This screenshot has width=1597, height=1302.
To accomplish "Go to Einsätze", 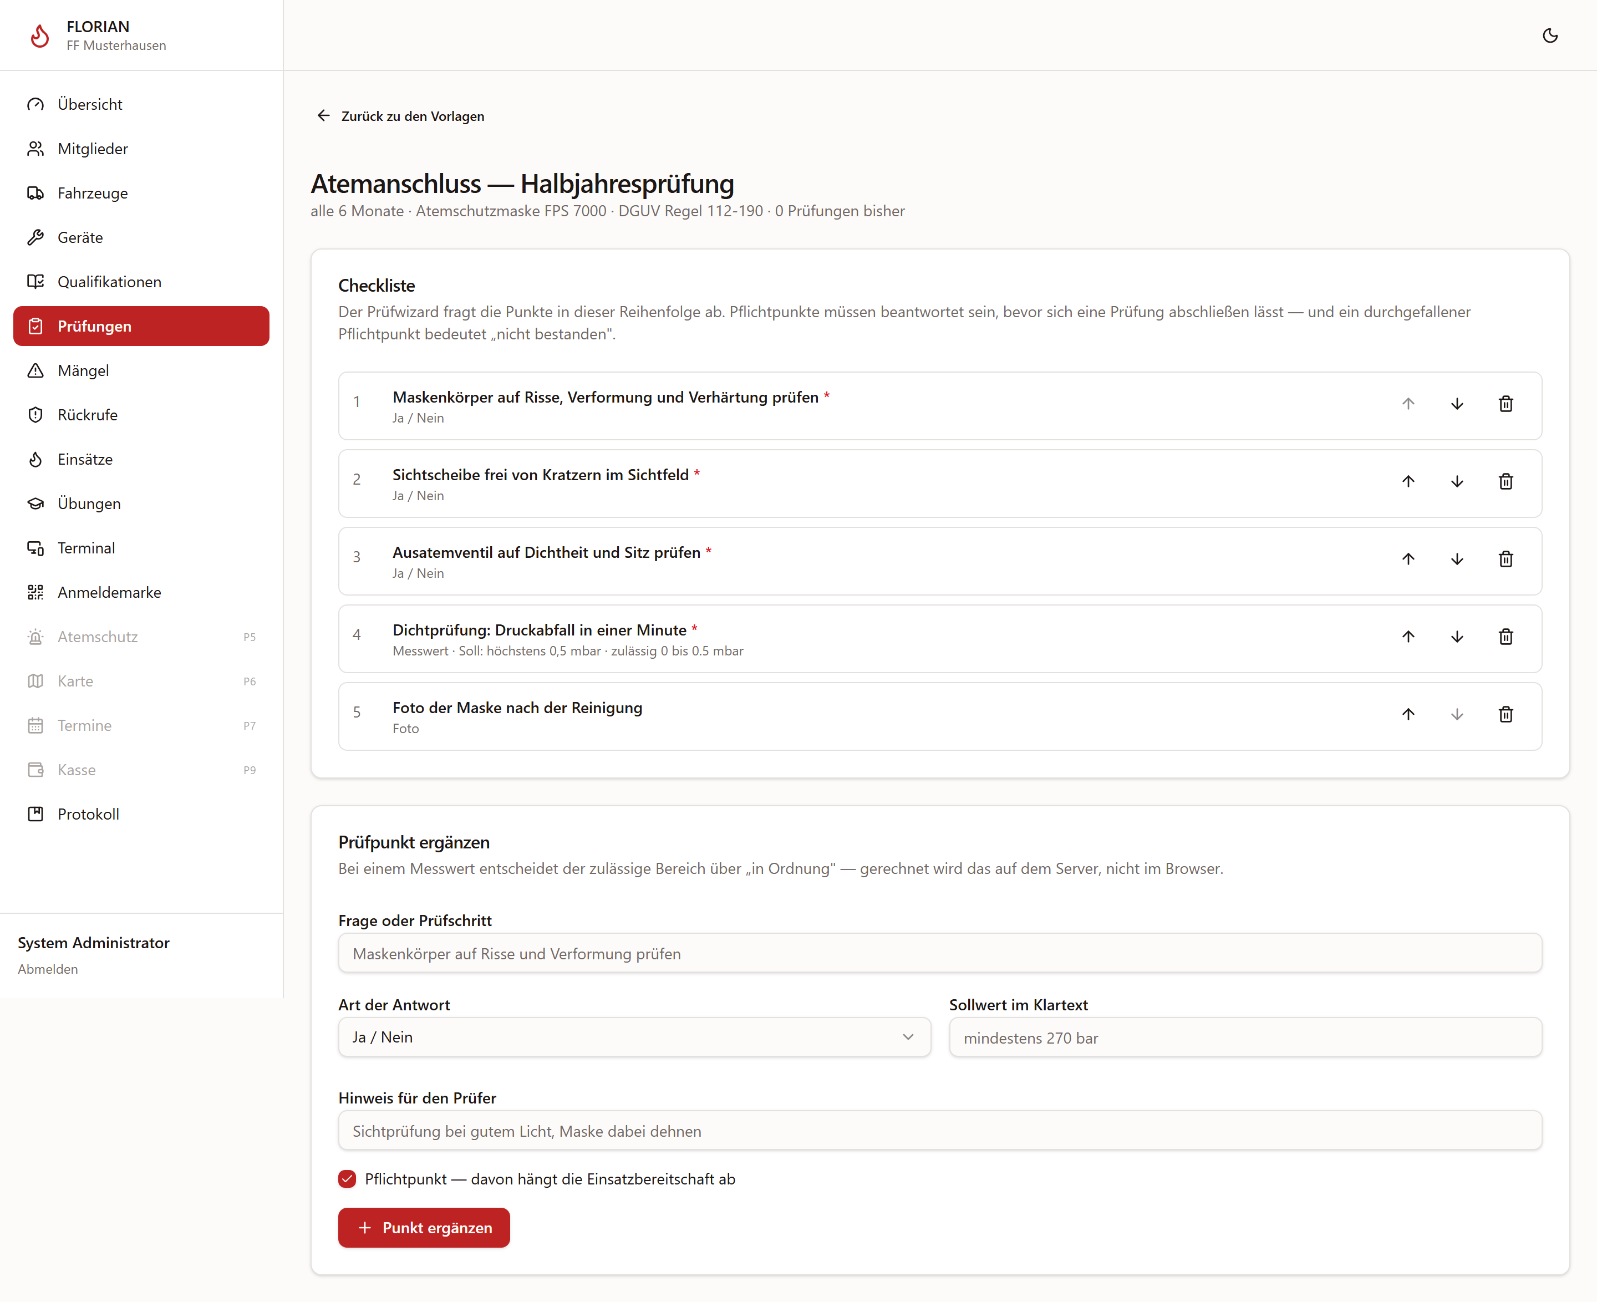I will [x=141, y=459].
